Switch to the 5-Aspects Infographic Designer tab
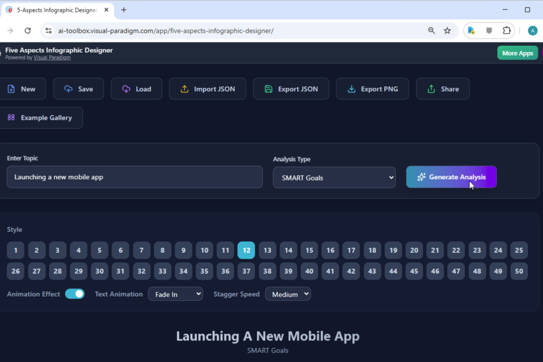543x362 pixels. click(55, 10)
